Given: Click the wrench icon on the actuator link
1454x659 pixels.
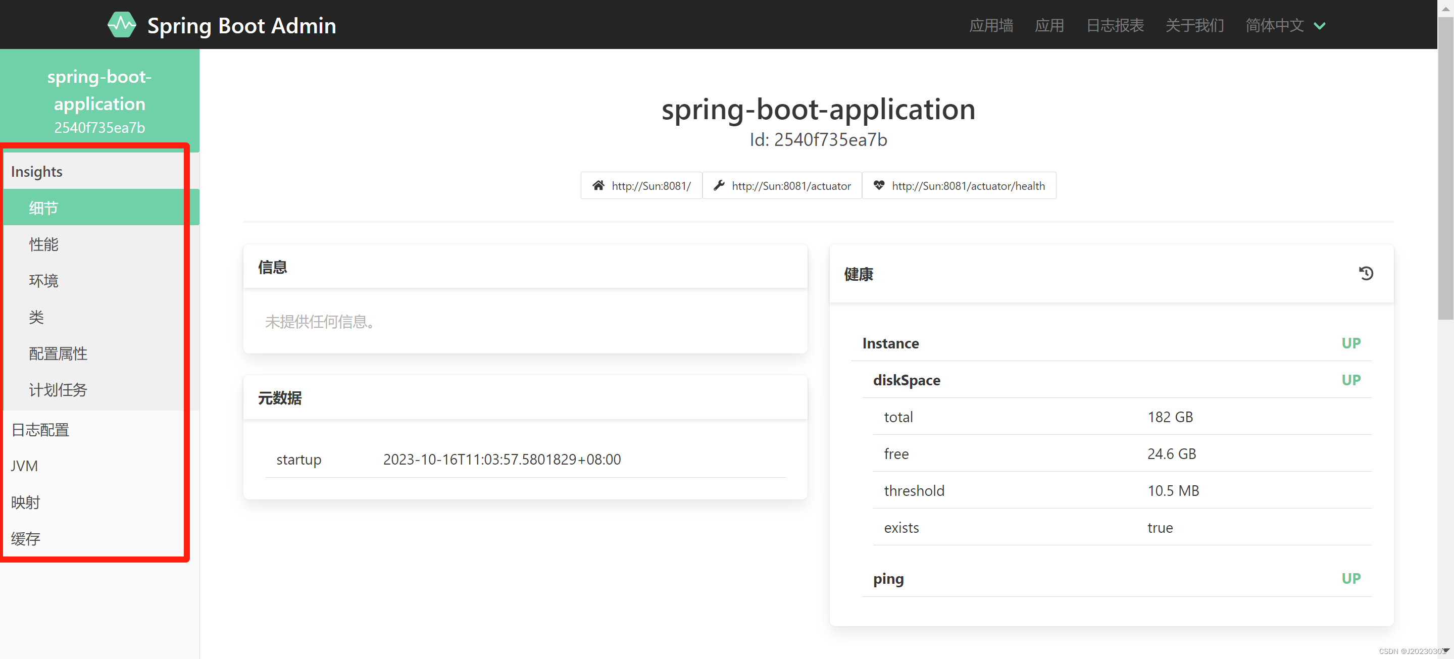Looking at the screenshot, I should [718, 185].
